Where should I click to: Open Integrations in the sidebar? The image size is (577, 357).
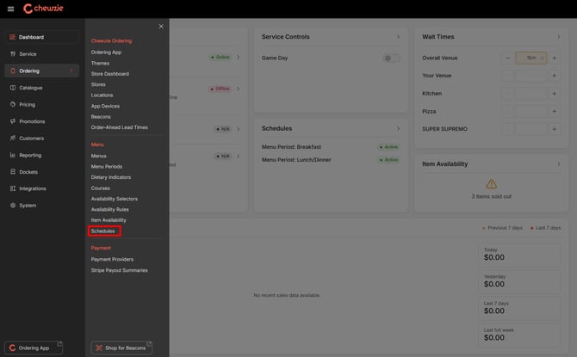[33, 188]
